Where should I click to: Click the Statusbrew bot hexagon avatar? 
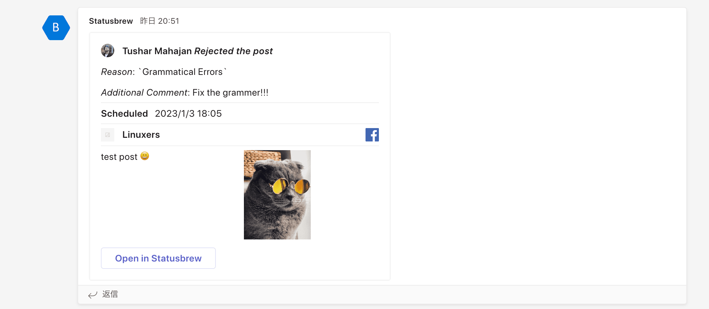coord(56,28)
